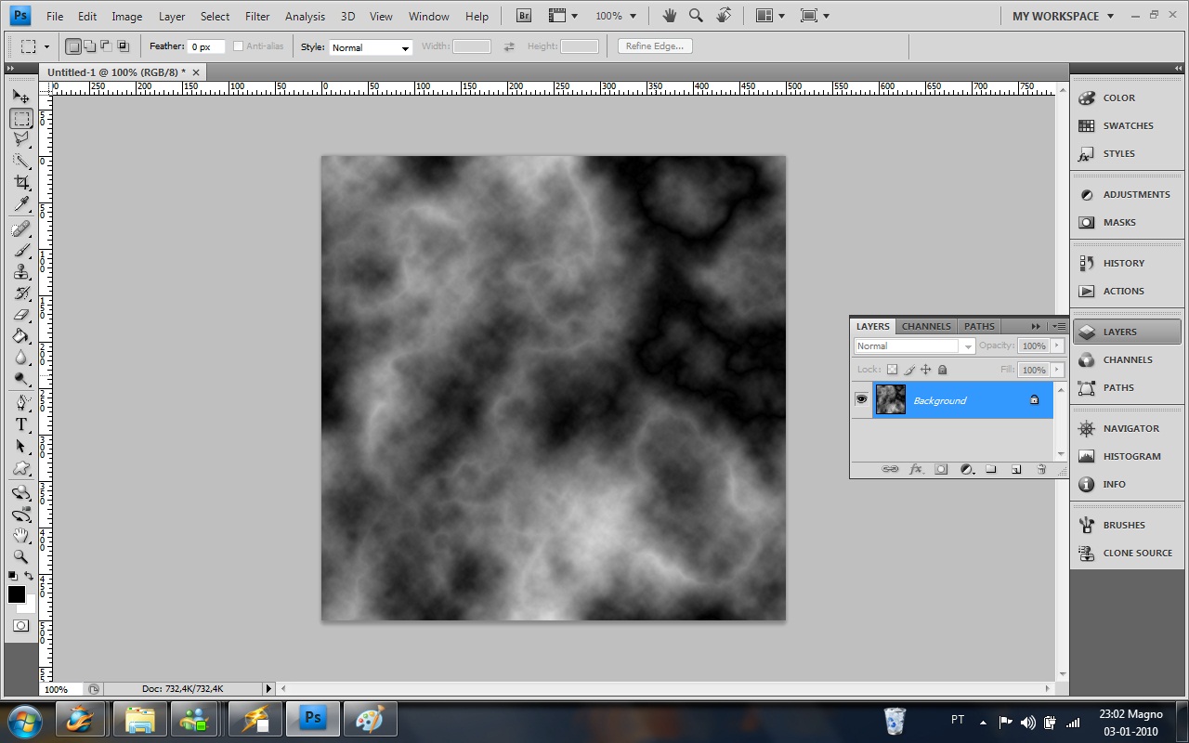
Task: Select the Healing Brush tool
Action: coord(20,229)
